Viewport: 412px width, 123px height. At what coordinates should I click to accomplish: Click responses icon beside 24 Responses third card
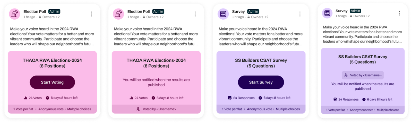point(230,98)
